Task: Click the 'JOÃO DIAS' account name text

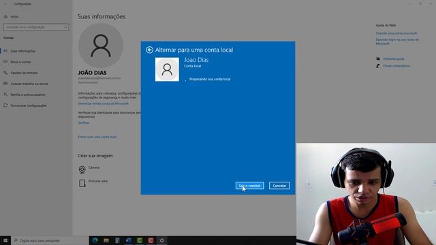Action: [x=92, y=73]
